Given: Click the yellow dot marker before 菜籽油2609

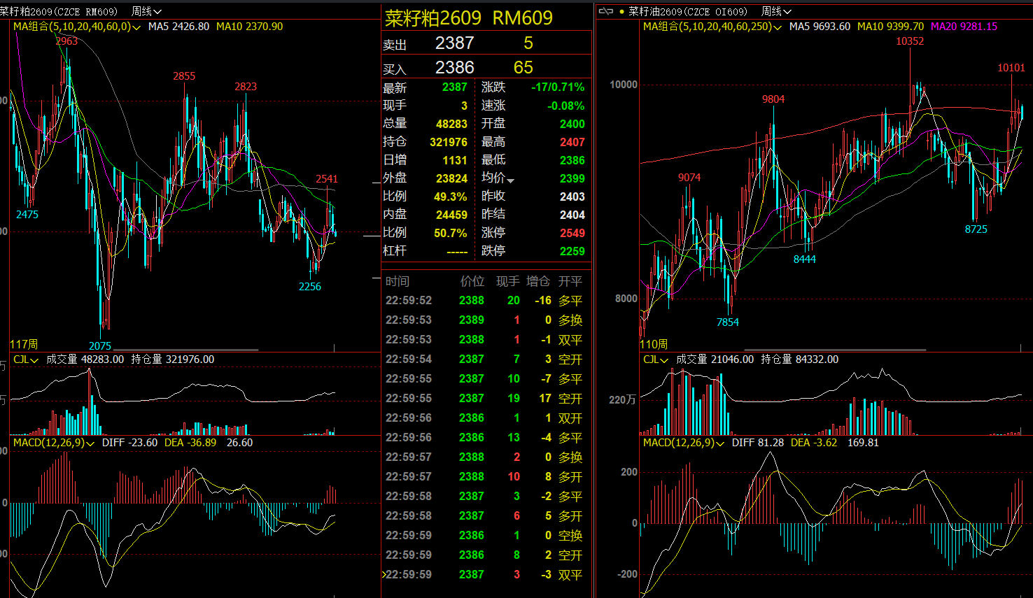Looking at the screenshot, I should pos(621,12).
